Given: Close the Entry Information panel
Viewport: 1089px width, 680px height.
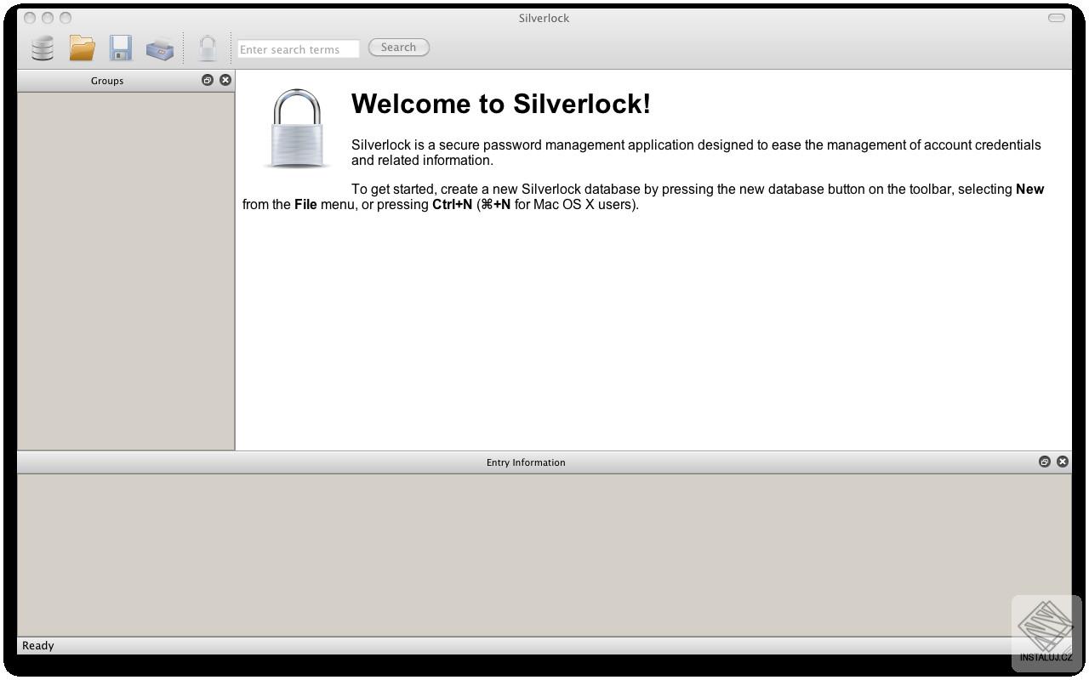Looking at the screenshot, I should (x=1063, y=462).
